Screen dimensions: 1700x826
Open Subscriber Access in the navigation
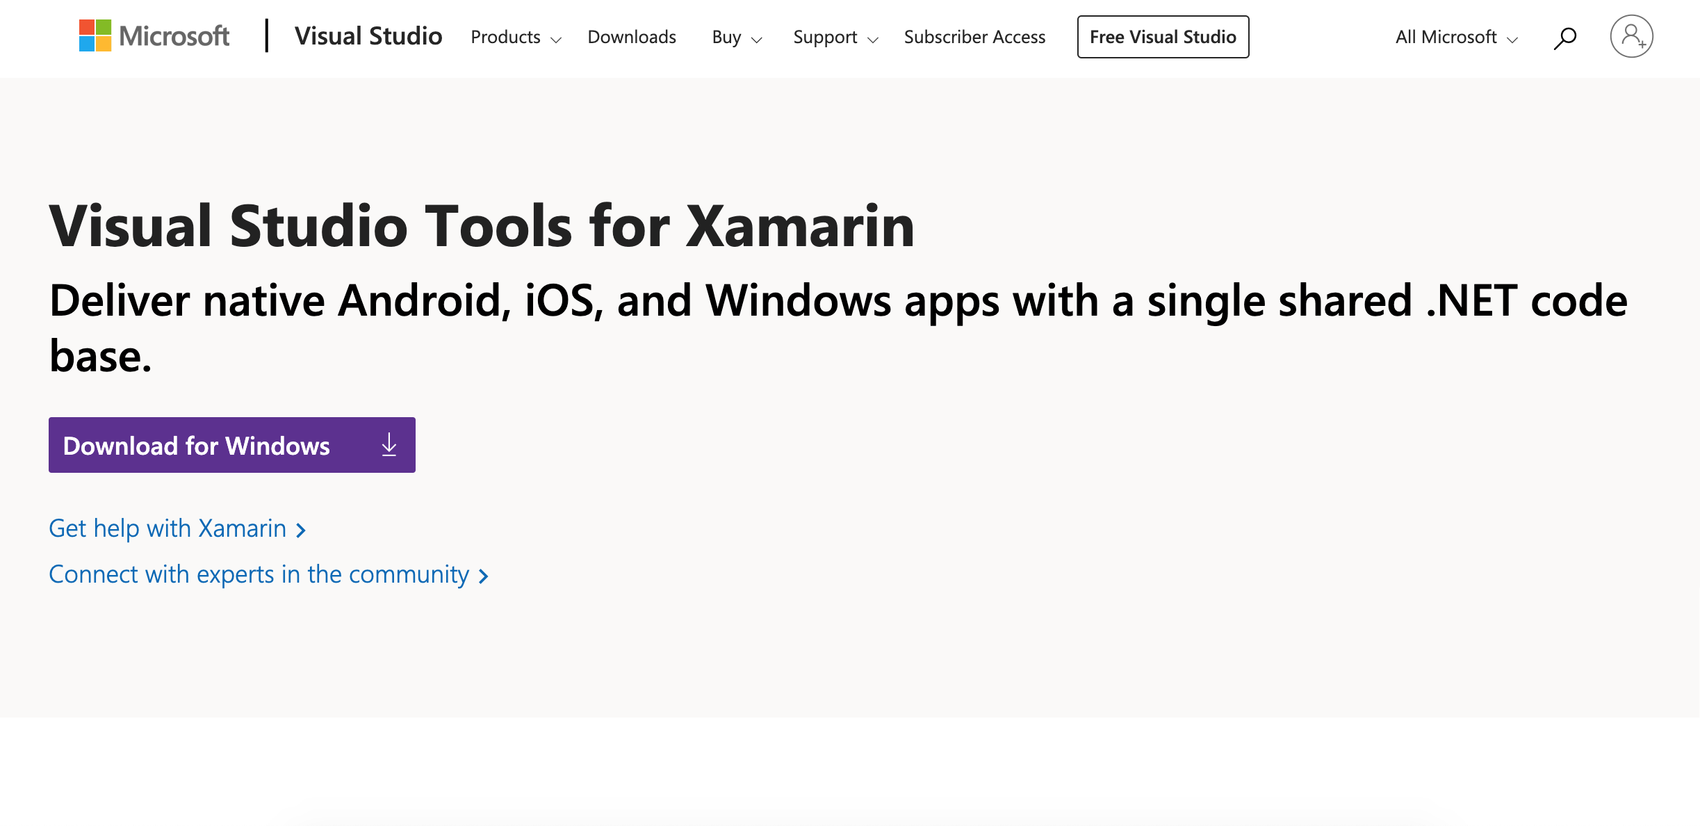click(x=974, y=37)
